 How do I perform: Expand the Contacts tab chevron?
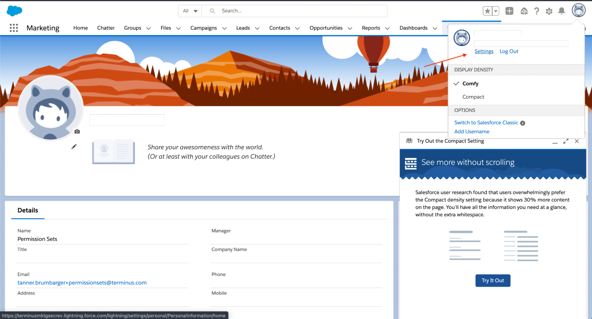click(298, 28)
